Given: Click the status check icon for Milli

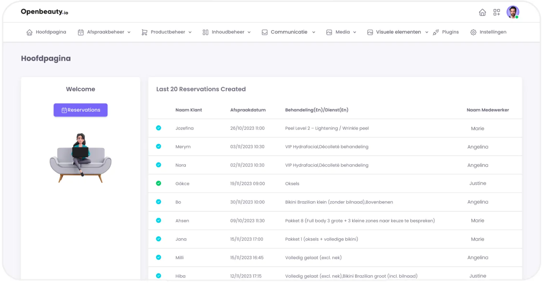Looking at the screenshot, I should pos(159,257).
